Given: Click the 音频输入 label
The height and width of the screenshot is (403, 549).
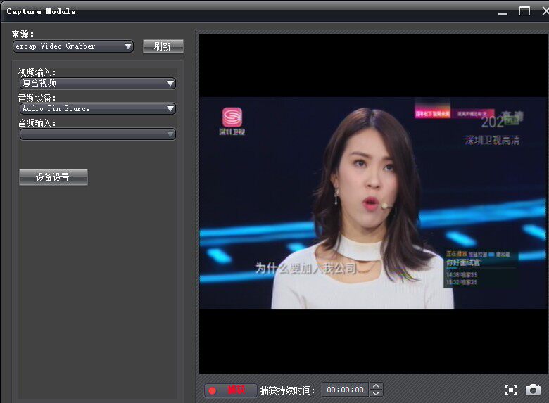Looking at the screenshot, I should pos(37,123).
